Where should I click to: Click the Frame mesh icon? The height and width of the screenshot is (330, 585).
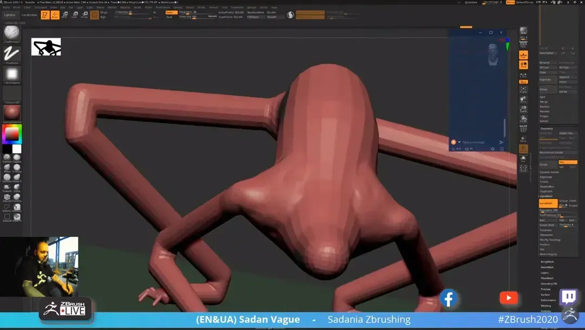point(523,90)
